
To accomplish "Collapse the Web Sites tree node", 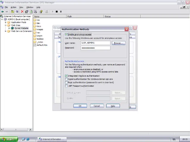I will point(6,25).
